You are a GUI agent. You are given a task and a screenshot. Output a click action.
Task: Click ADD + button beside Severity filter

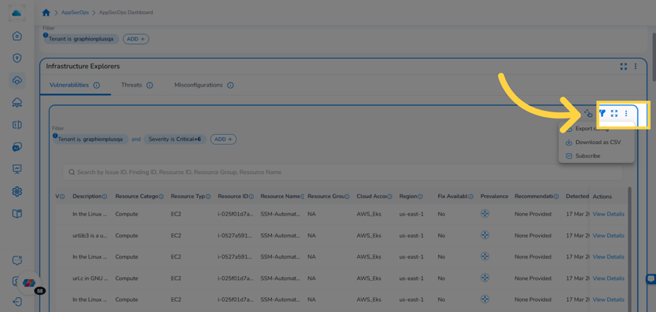point(223,139)
